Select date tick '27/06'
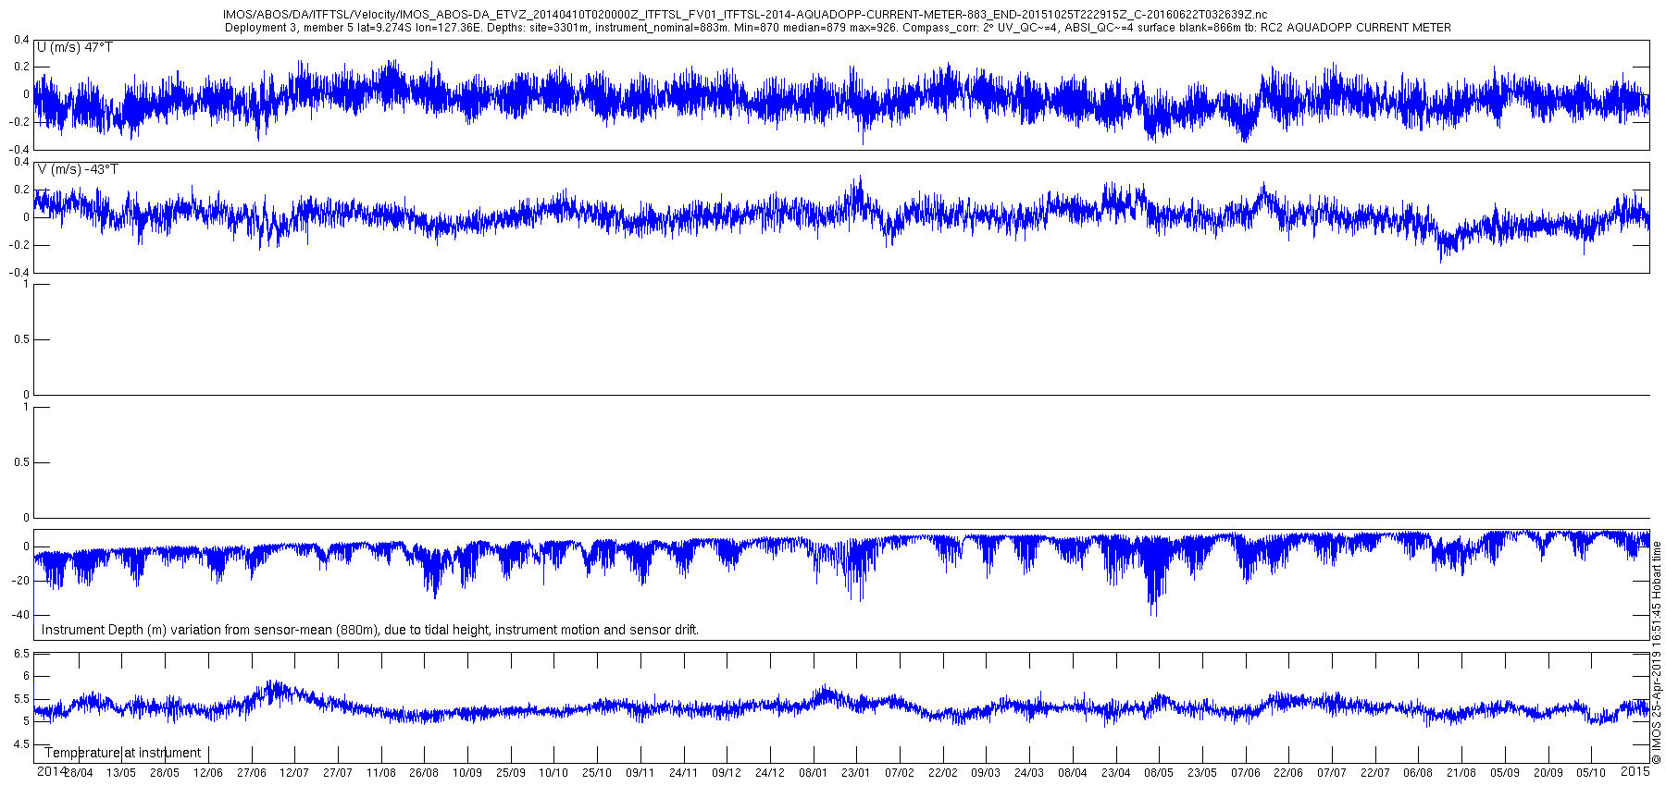1666x786 pixels. point(252,773)
